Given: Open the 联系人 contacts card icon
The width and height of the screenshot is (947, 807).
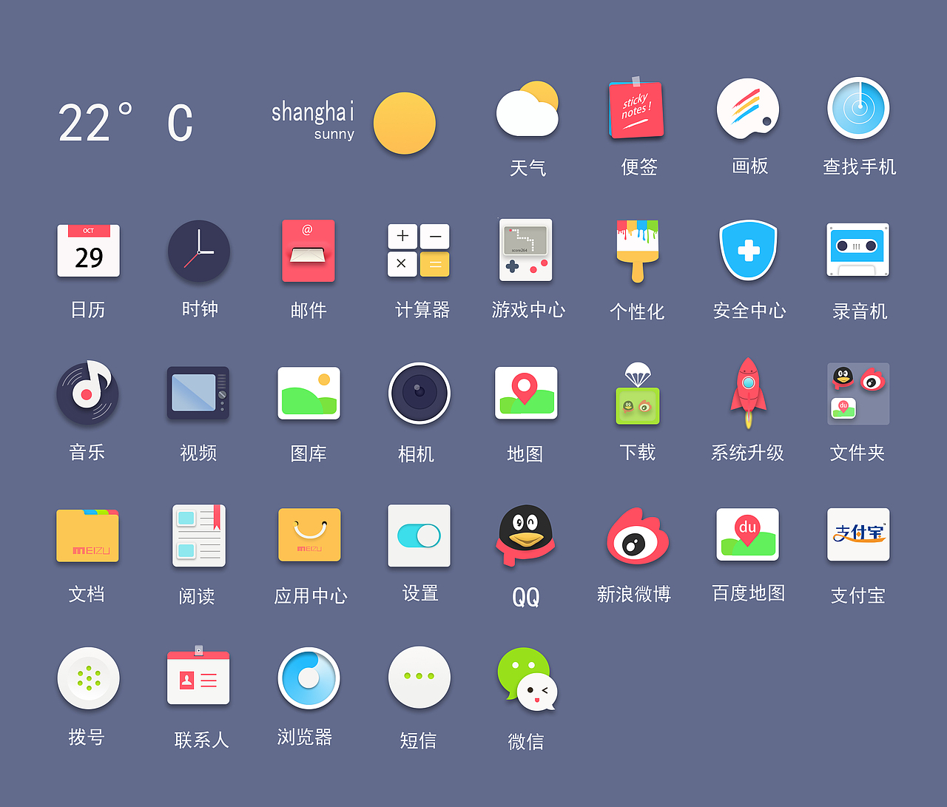Looking at the screenshot, I should [x=198, y=675].
